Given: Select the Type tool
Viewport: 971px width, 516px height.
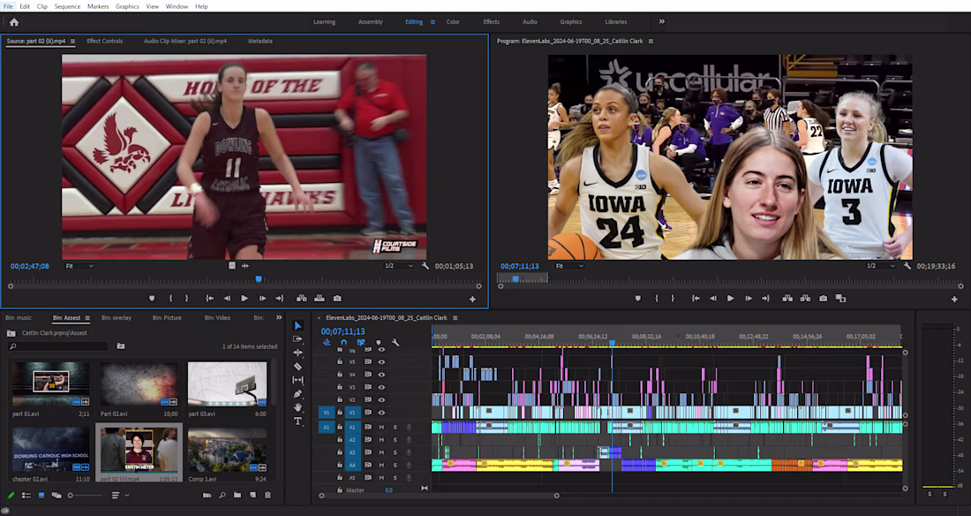Looking at the screenshot, I should (x=297, y=421).
